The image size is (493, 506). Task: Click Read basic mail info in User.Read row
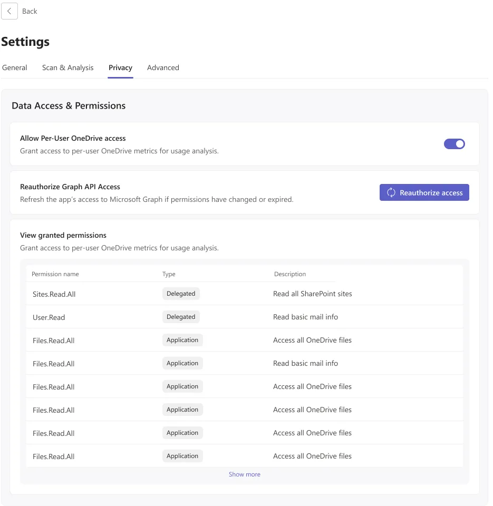tap(305, 317)
